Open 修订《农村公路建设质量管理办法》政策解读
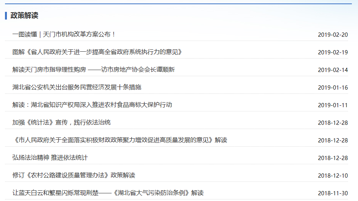The width and height of the screenshot is (358, 201). (x=74, y=175)
